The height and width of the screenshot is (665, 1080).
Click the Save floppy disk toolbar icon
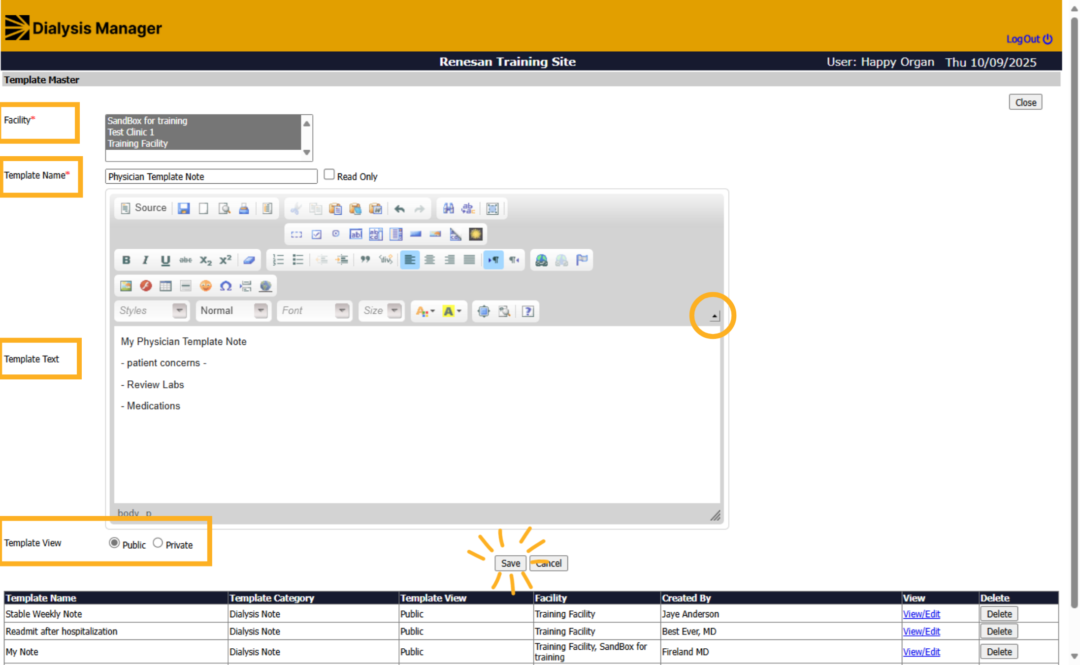click(184, 209)
